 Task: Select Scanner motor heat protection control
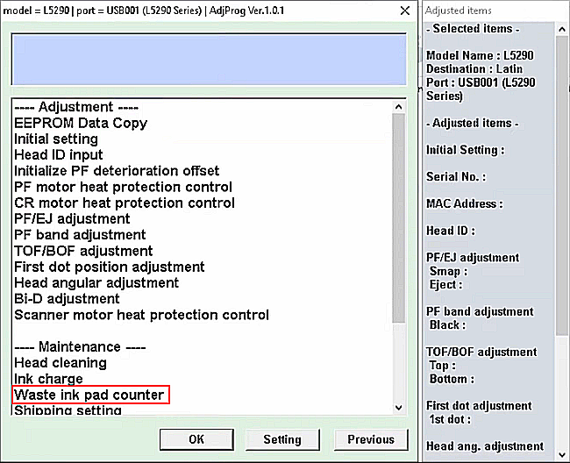point(142,315)
